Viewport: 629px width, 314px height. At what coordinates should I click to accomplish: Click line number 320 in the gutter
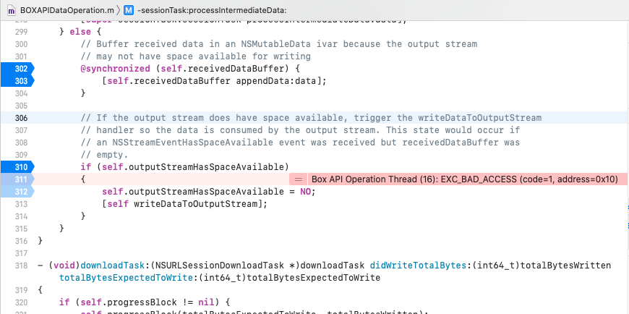[21, 302]
